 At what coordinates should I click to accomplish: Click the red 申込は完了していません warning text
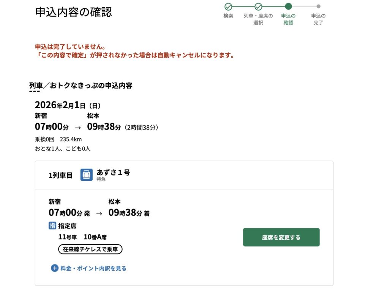click(x=70, y=47)
